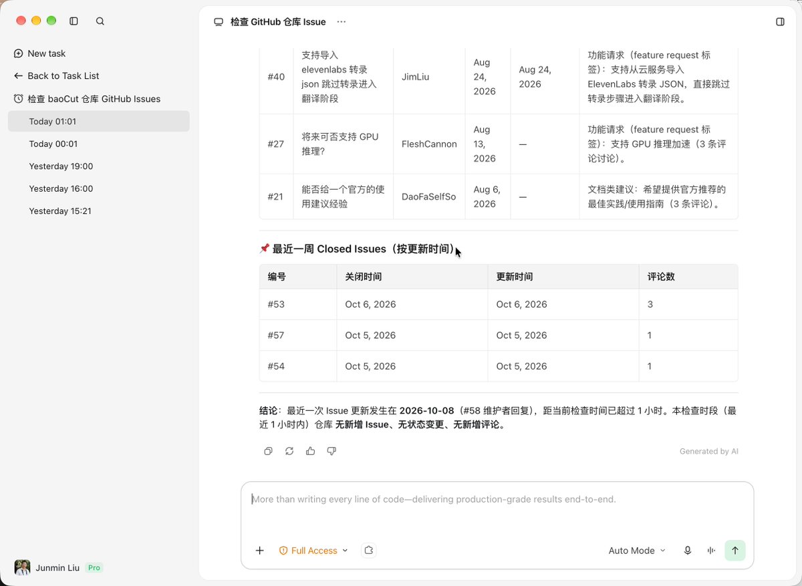The image size is (802, 586).
Task: Click the Pro badge
Action: click(x=94, y=568)
